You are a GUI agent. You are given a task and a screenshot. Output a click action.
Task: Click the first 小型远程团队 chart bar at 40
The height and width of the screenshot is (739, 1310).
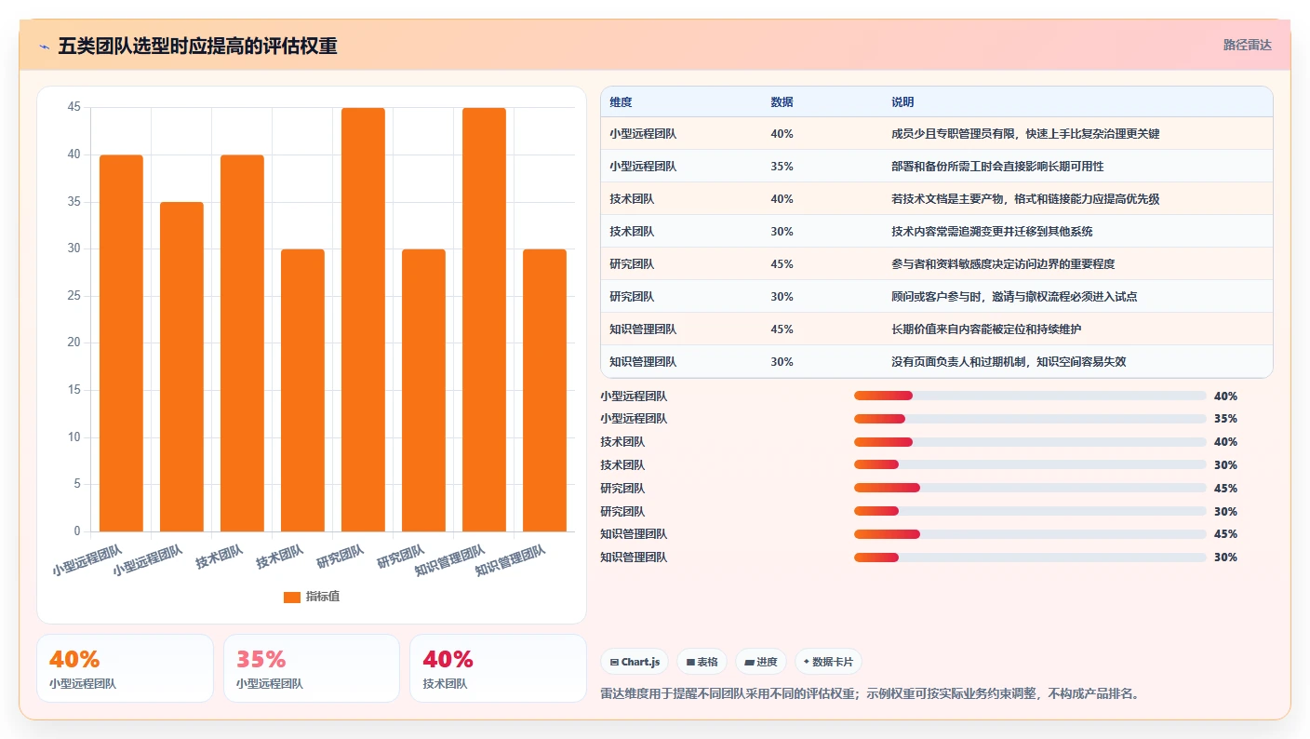[121, 343]
